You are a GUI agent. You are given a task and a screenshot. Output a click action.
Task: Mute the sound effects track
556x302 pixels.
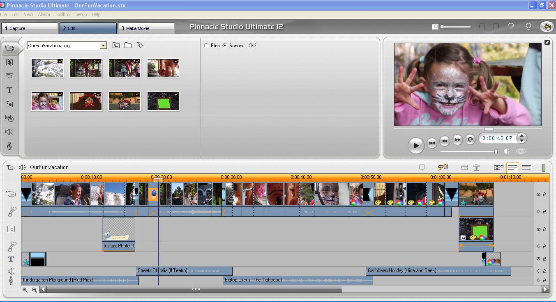coord(538,271)
